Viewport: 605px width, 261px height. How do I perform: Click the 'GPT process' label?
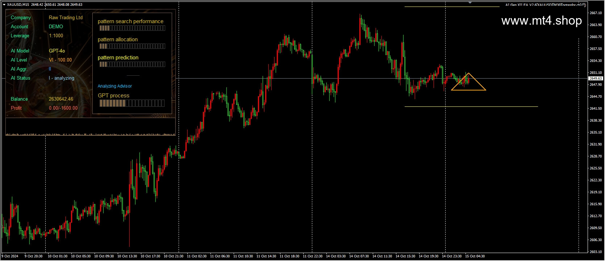[113, 96]
